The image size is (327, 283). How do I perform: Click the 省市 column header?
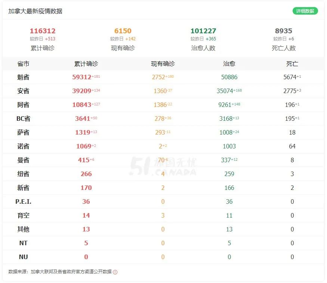(x=23, y=64)
